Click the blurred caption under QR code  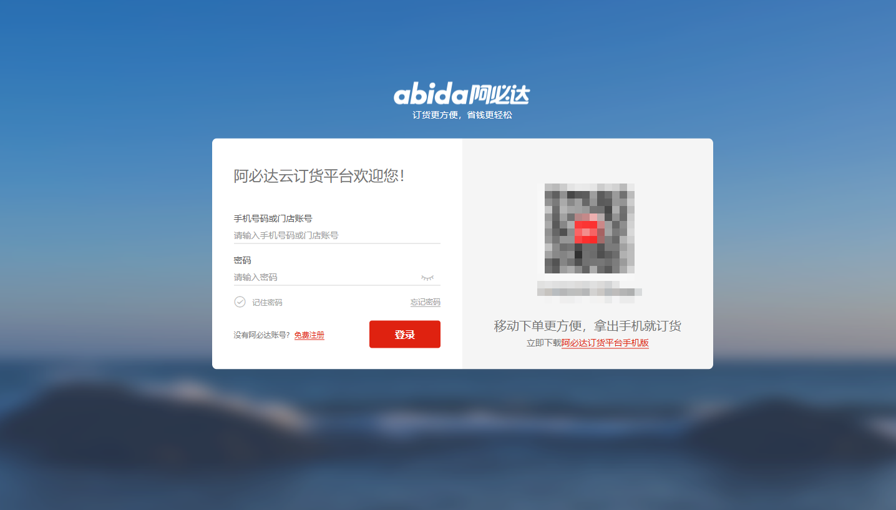pos(590,292)
